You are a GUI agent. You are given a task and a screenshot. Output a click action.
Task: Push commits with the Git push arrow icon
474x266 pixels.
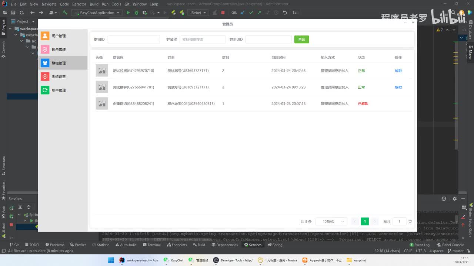pyautogui.click(x=259, y=13)
